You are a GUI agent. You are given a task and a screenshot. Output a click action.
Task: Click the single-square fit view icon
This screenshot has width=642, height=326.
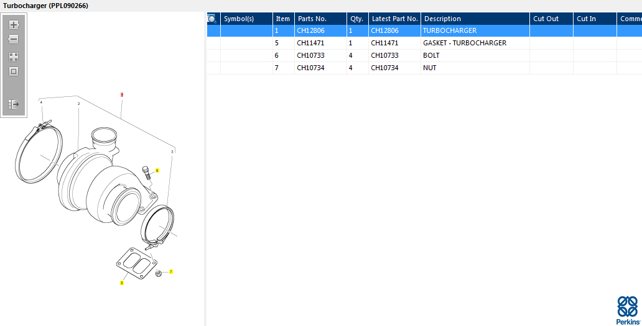14,71
